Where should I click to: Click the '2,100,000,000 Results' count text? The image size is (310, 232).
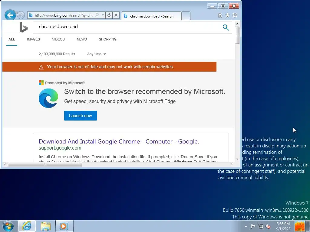(x=57, y=54)
